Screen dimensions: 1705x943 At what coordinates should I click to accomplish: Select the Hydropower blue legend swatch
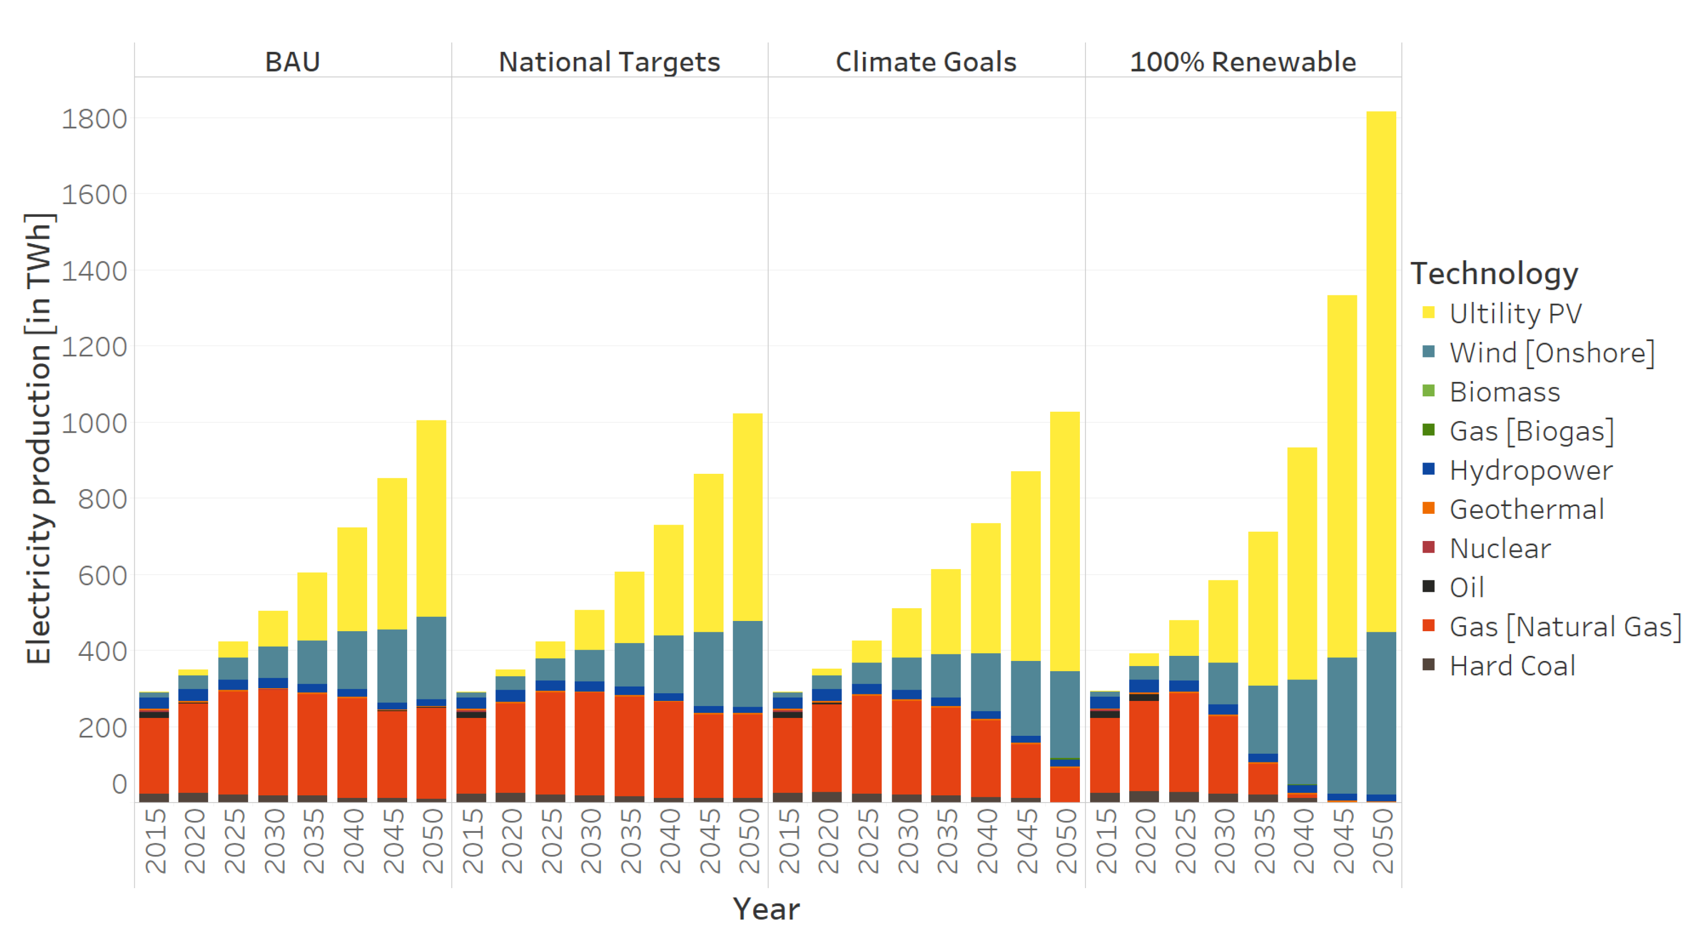click(x=1428, y=469)
